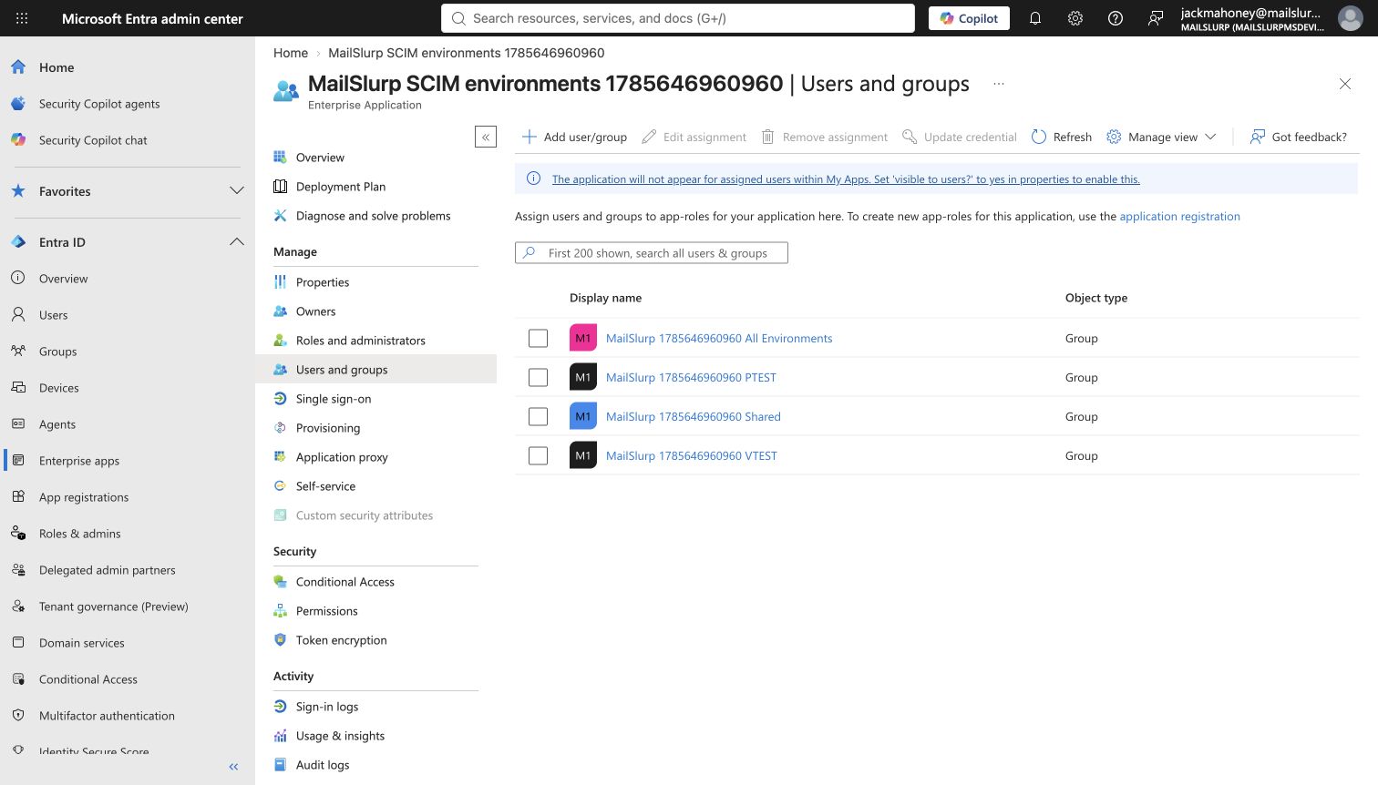Expand the Favorites section chevron
Screen dimensions: 1378x785
[x=237, y=191]
